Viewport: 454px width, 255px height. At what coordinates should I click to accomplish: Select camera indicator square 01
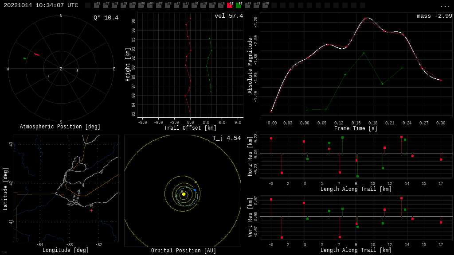tap(97, 5)
